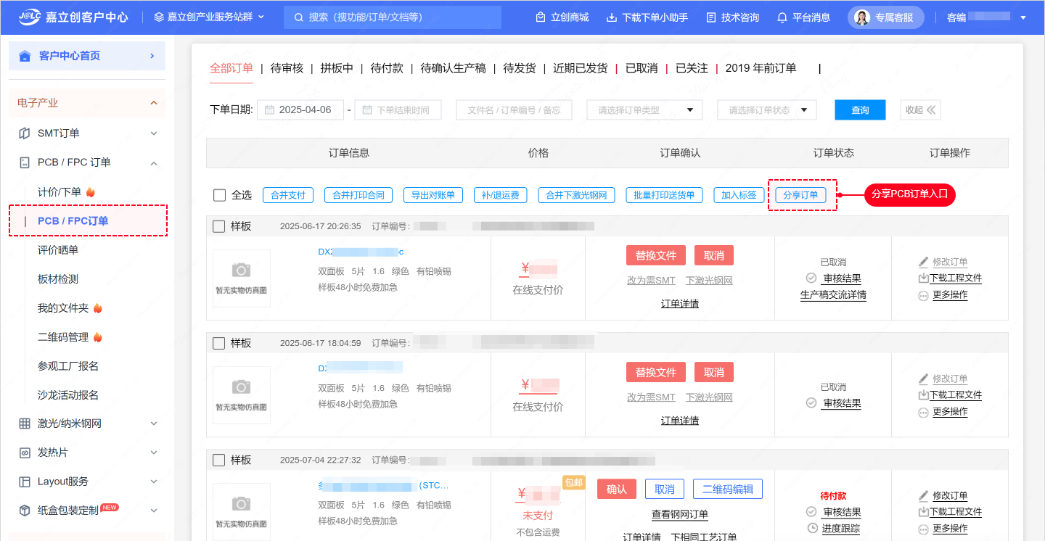Check the 2025-07-04 样板 order checkbox

tap(219, 460)
